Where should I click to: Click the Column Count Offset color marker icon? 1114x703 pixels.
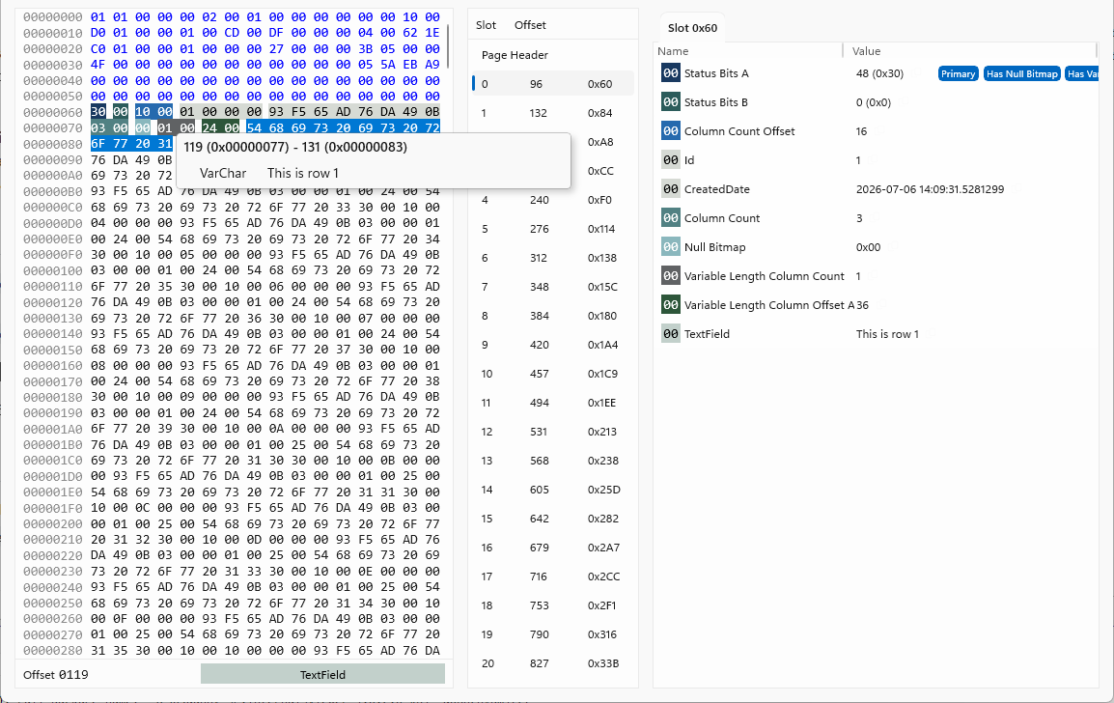(671, 130)
